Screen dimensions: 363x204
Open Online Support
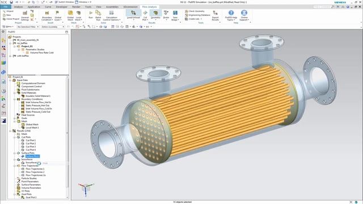click(244, 15)
